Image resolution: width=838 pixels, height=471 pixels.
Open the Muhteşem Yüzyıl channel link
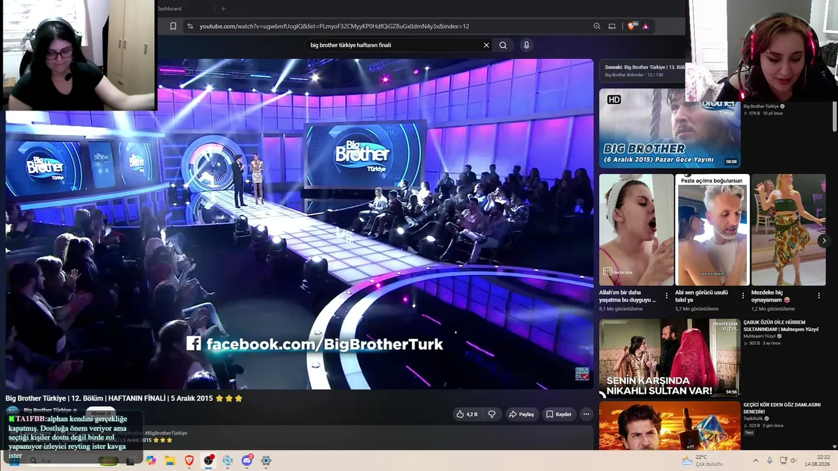[763, 336]
